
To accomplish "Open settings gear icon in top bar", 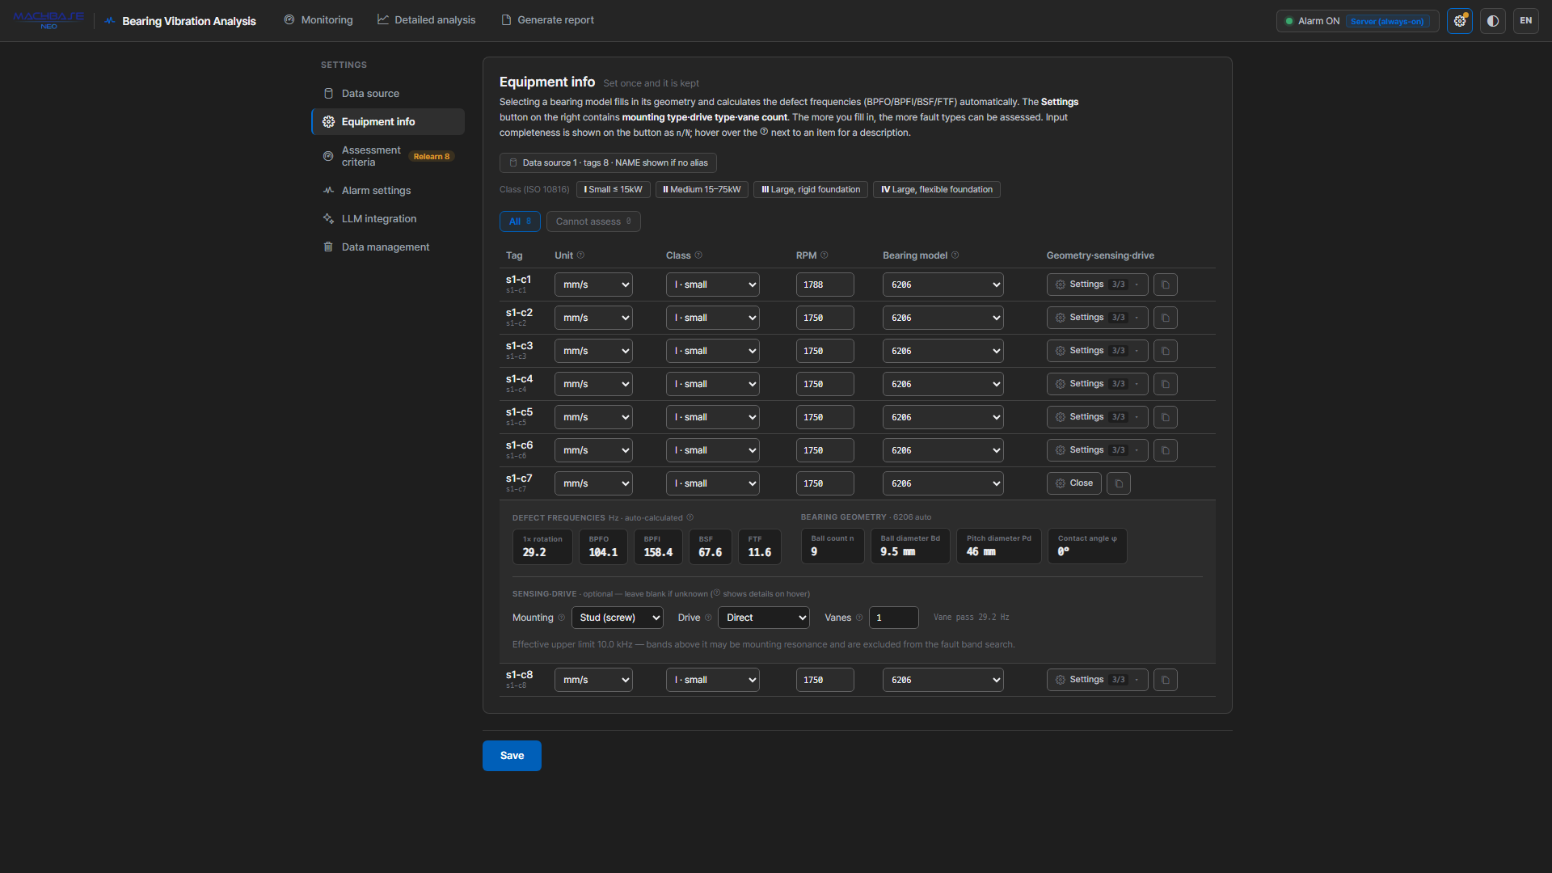I will click(1459, 21).
